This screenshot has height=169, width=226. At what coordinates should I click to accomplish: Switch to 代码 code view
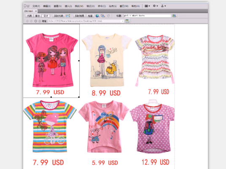tap(29, 16)
